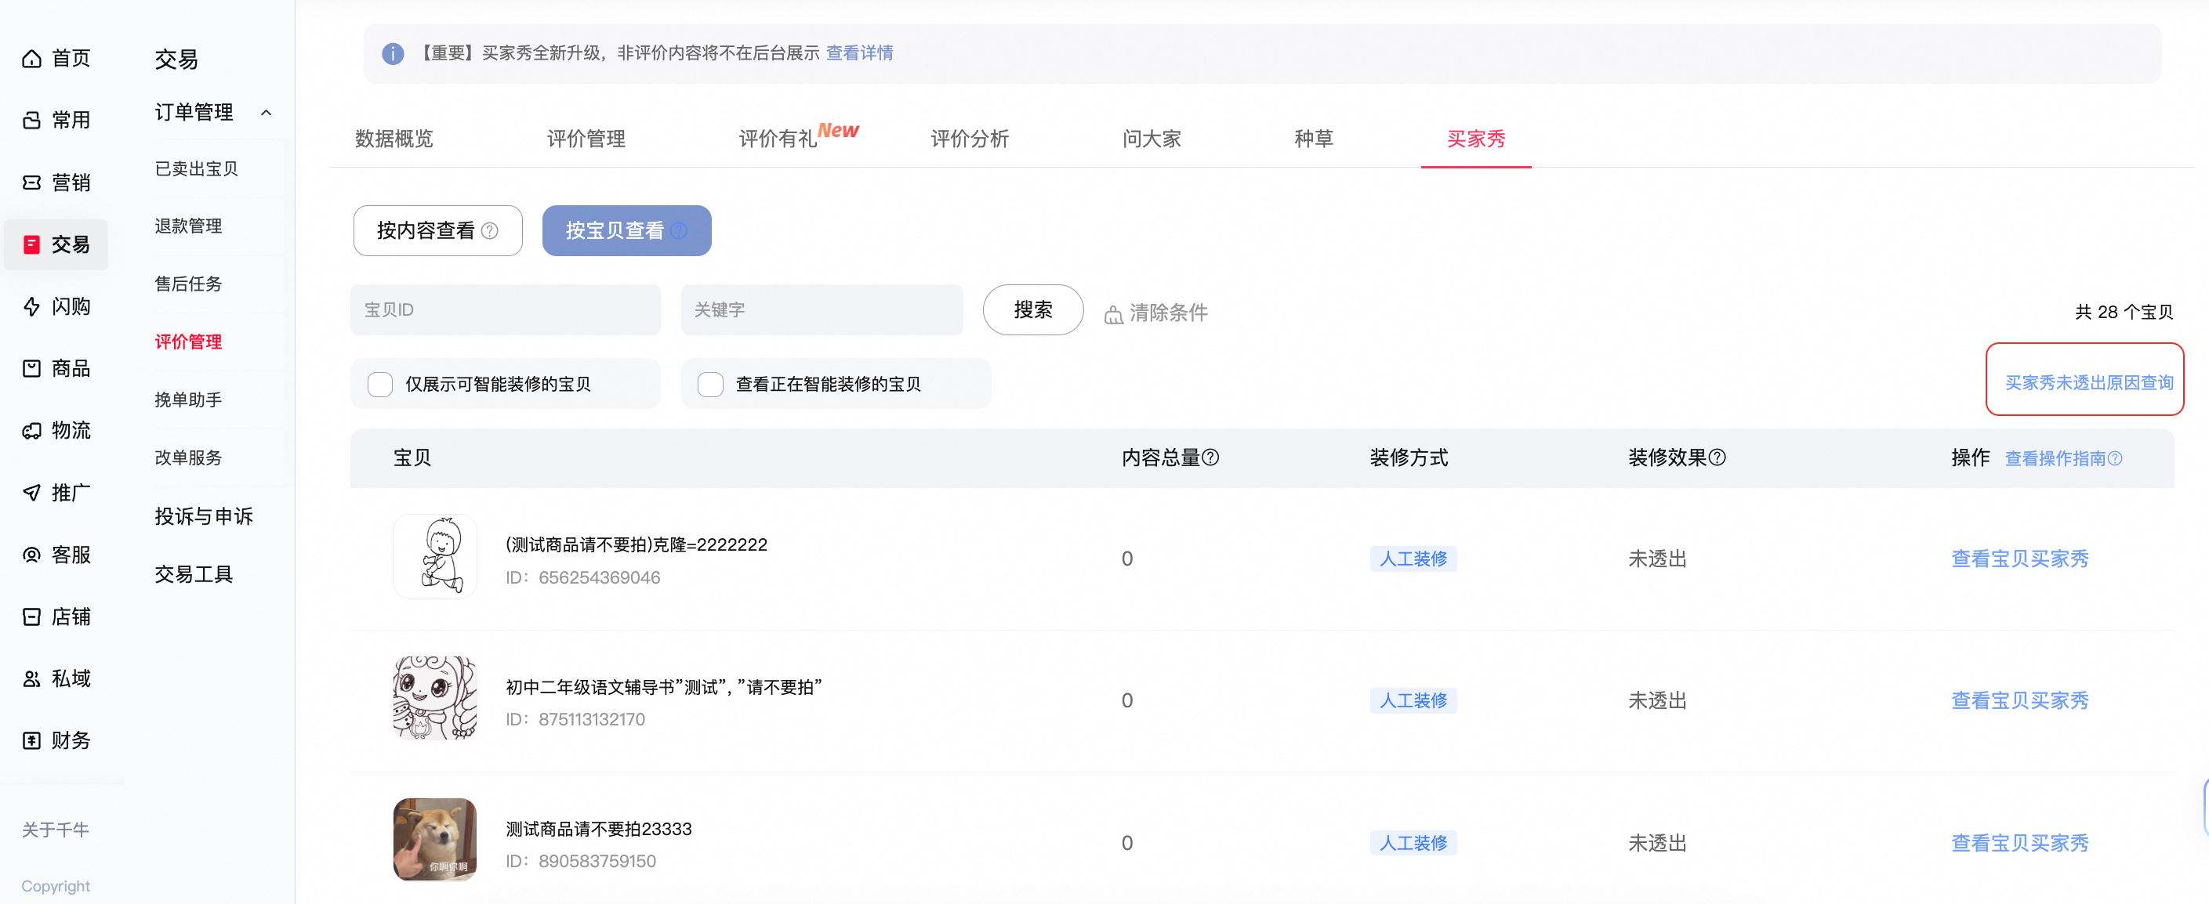Toggle the 按宝贝查看 view option

(x=626, y=230)
